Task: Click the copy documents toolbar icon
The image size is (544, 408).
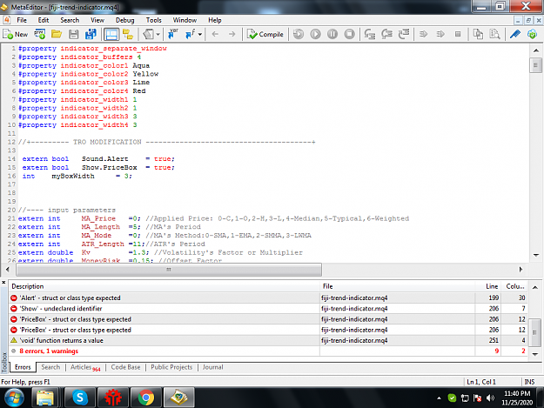Action: (478, 34)
